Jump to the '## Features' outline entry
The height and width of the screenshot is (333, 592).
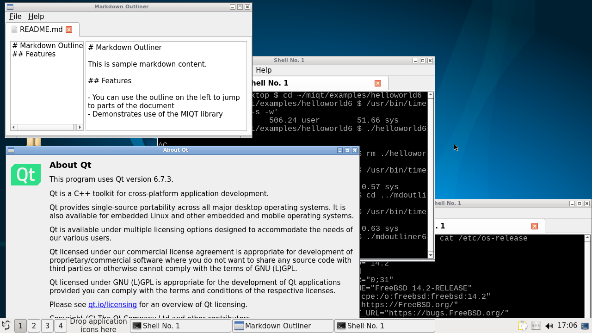[x=34, y=54]
